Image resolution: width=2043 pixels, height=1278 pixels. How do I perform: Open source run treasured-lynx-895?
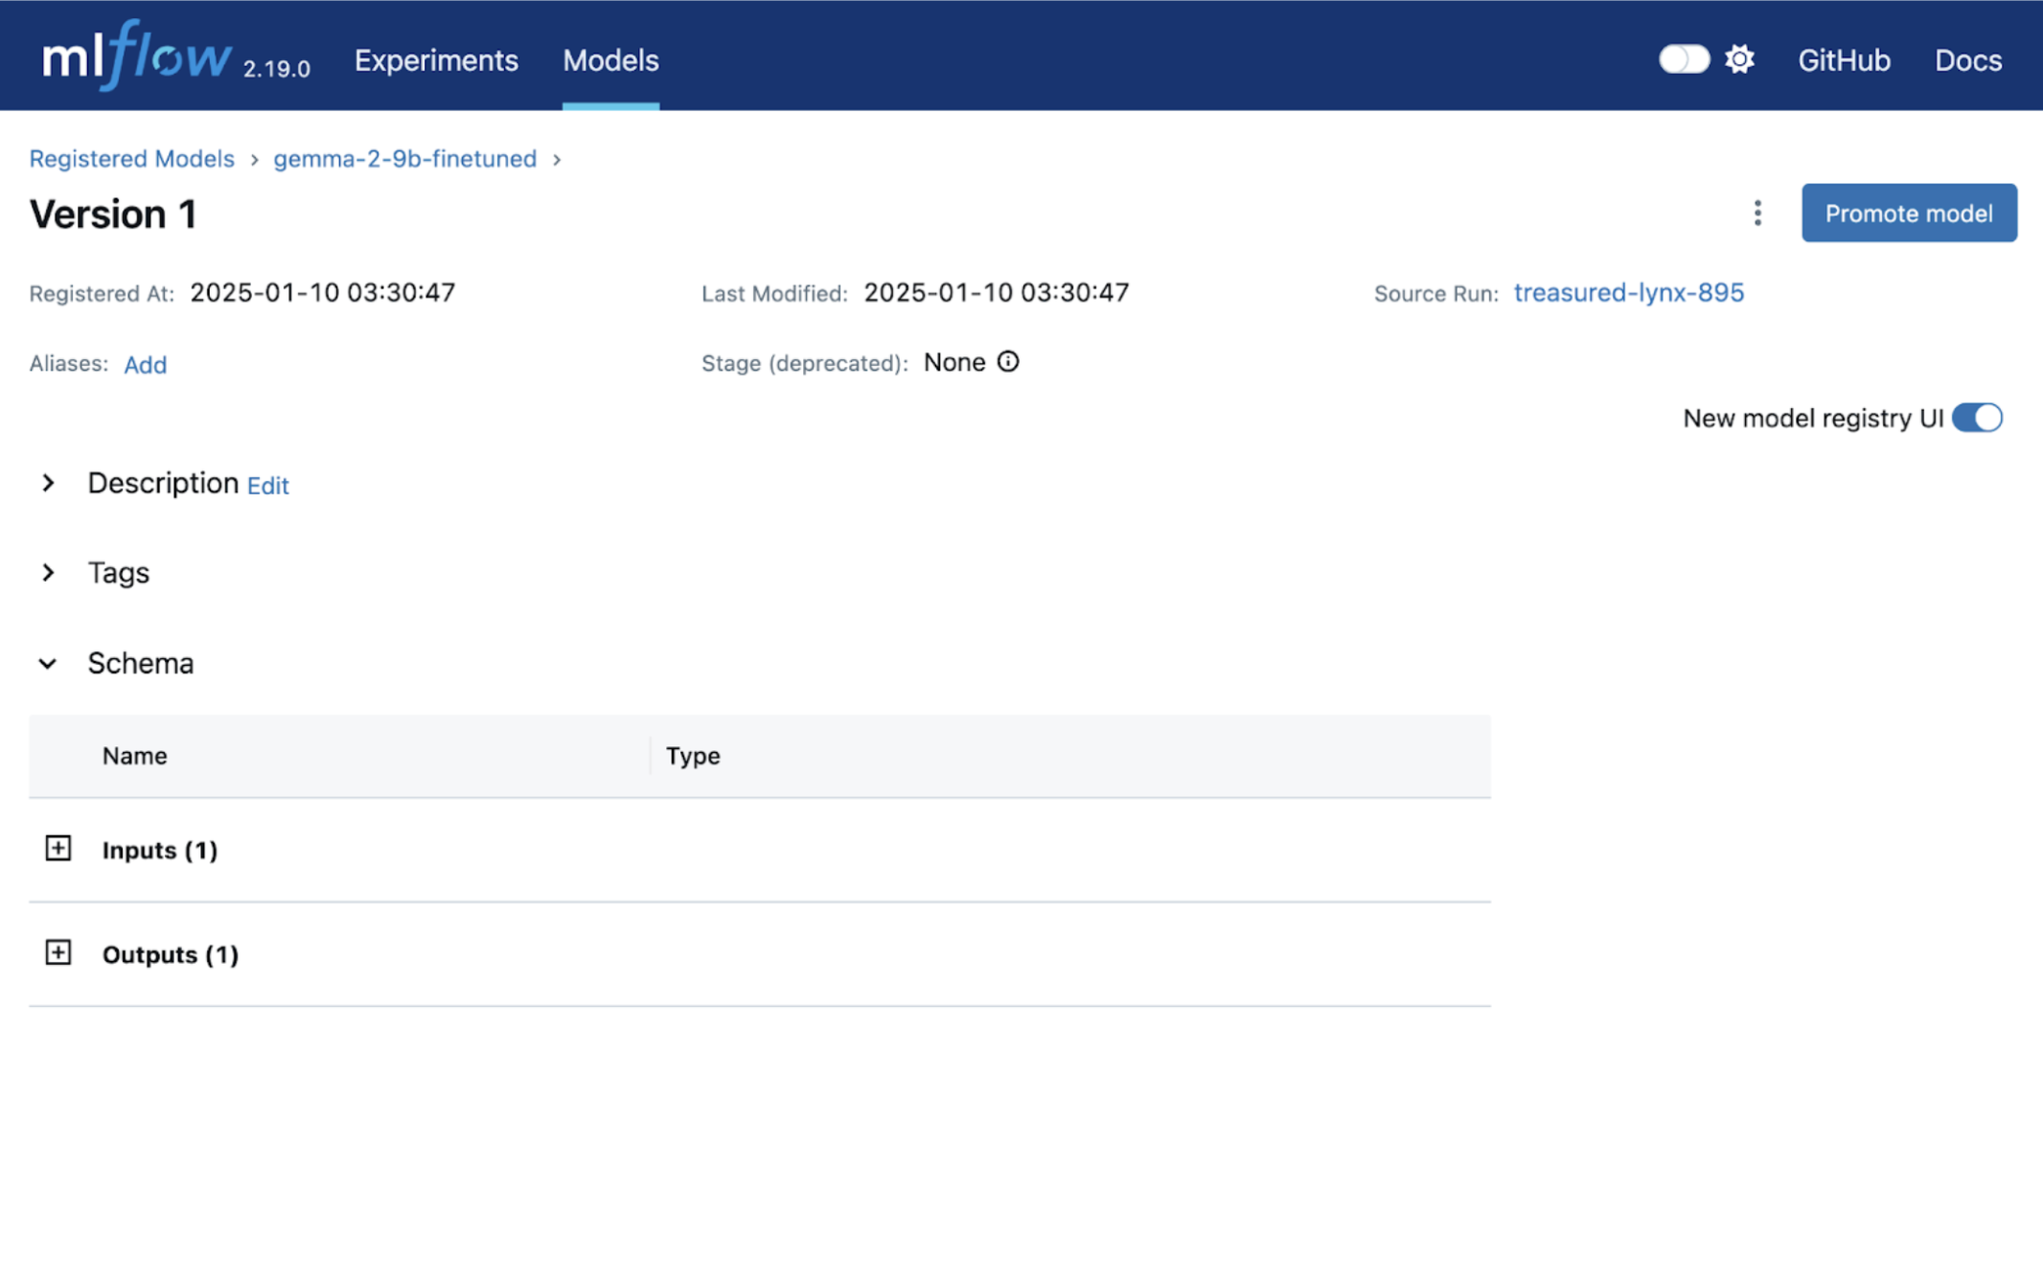click(x=1629, y=292)
